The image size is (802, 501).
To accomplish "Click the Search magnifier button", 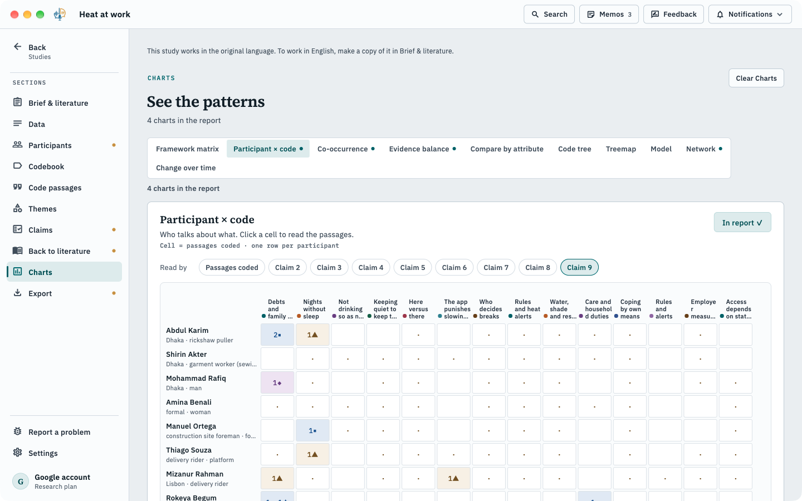I will pos(549,14).
